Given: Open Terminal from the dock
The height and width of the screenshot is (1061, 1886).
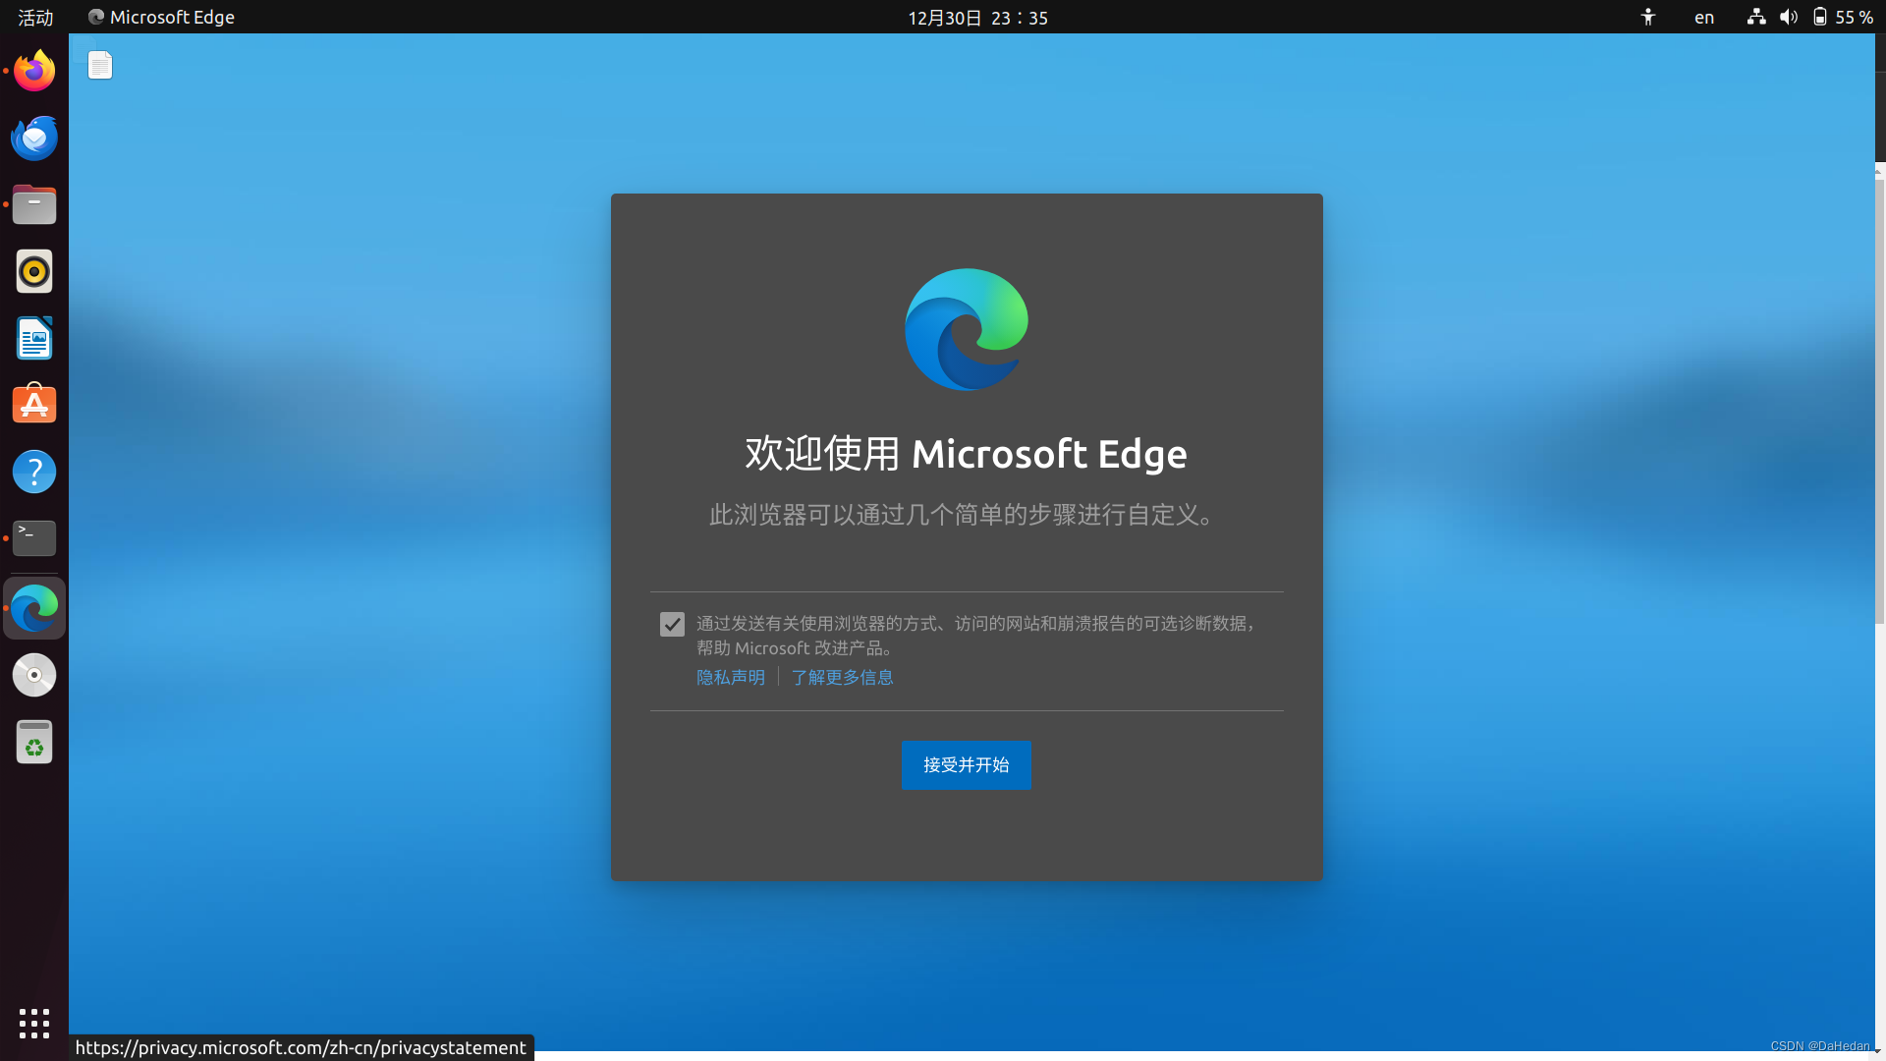Looking at the screenshot, I should 34,537.
